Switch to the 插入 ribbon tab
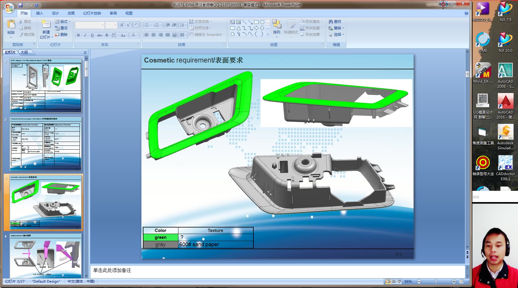Screen dimensions: 518x288 tap(39, 13)
